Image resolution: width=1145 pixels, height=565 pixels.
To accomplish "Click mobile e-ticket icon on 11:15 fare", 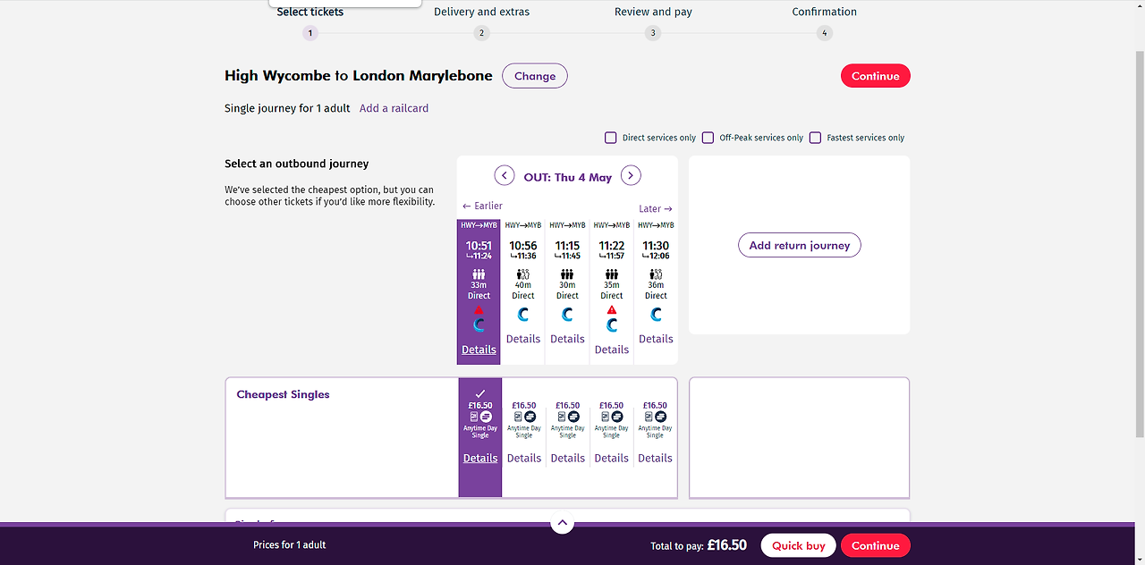I will pyautogui.click(x=562, y=417).
